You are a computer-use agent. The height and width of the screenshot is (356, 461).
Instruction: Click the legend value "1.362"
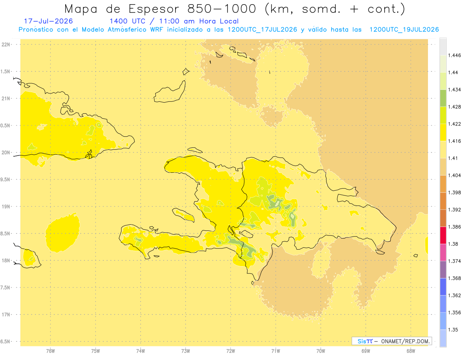455,295
